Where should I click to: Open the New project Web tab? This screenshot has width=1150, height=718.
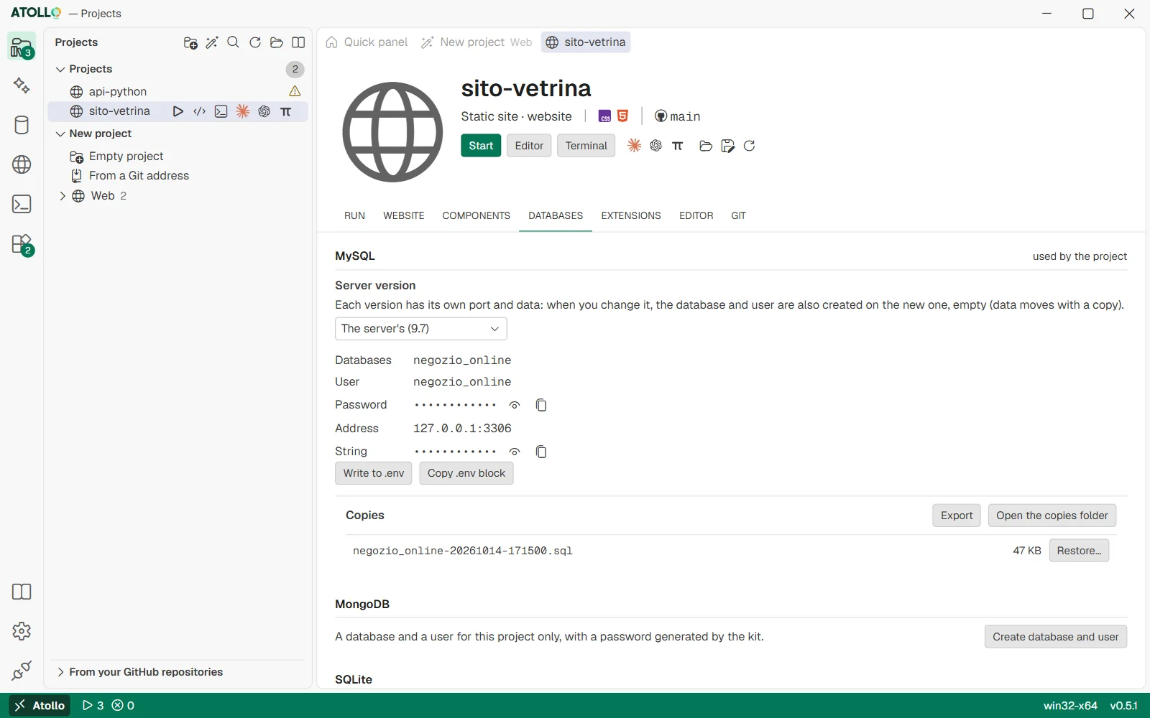[477, 42]
